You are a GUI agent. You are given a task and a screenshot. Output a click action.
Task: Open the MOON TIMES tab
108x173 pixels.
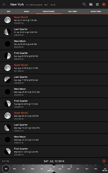pyautogui.click(x=96, y=11)
